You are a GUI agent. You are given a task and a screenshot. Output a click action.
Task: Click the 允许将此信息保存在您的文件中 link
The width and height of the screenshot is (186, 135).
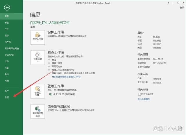[66, 77]
